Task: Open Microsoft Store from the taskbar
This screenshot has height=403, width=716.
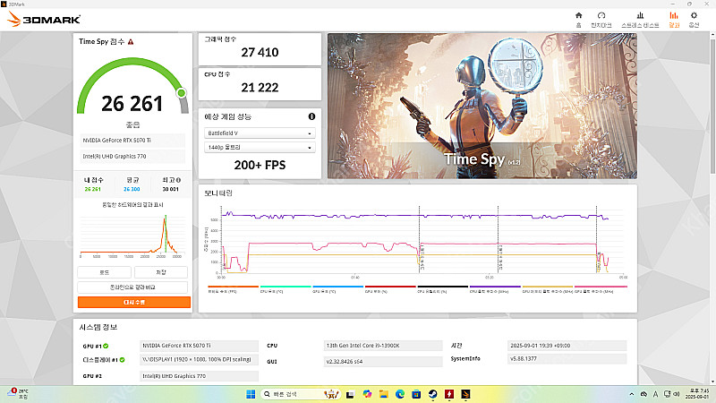Action: coord(416,394)
